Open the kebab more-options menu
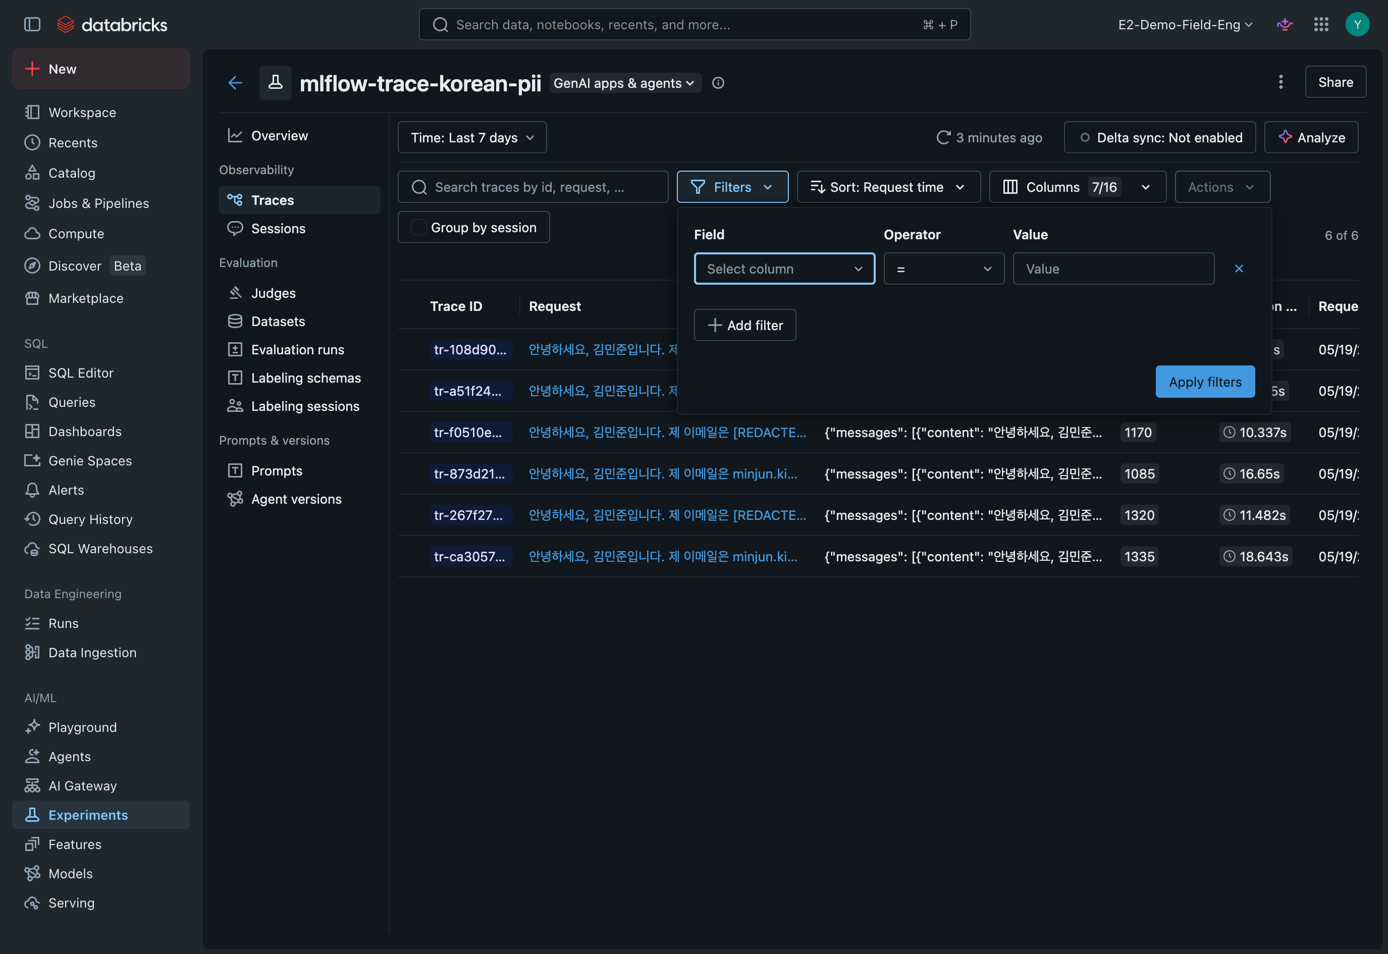Image resolution: width=1388 pixels, height=954 pixels. click(1280, 82)
